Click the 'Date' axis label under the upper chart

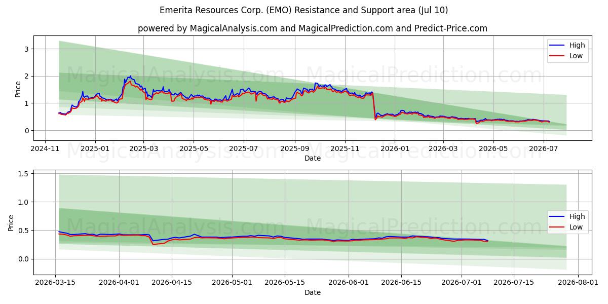tap(313, 159)
